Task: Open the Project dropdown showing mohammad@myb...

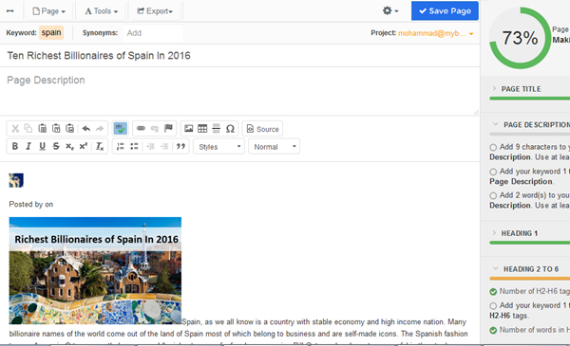Action: (x=435, y=33)
